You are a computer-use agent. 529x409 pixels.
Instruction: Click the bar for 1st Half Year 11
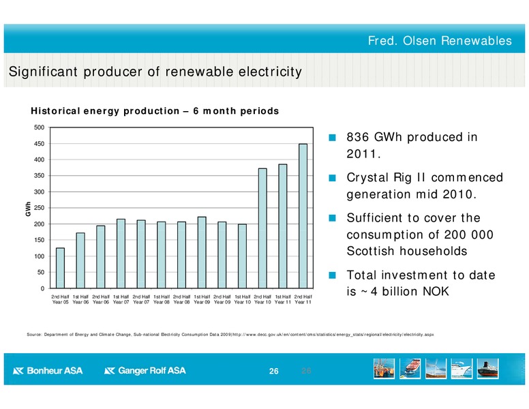(283, 226)
